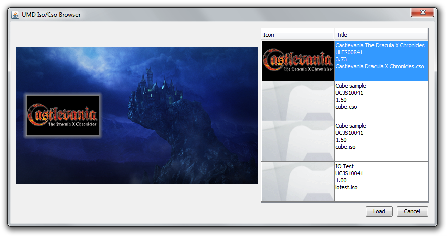
Task: Click the placeholder icon beside cube.cso
Action: click(297, 101)
